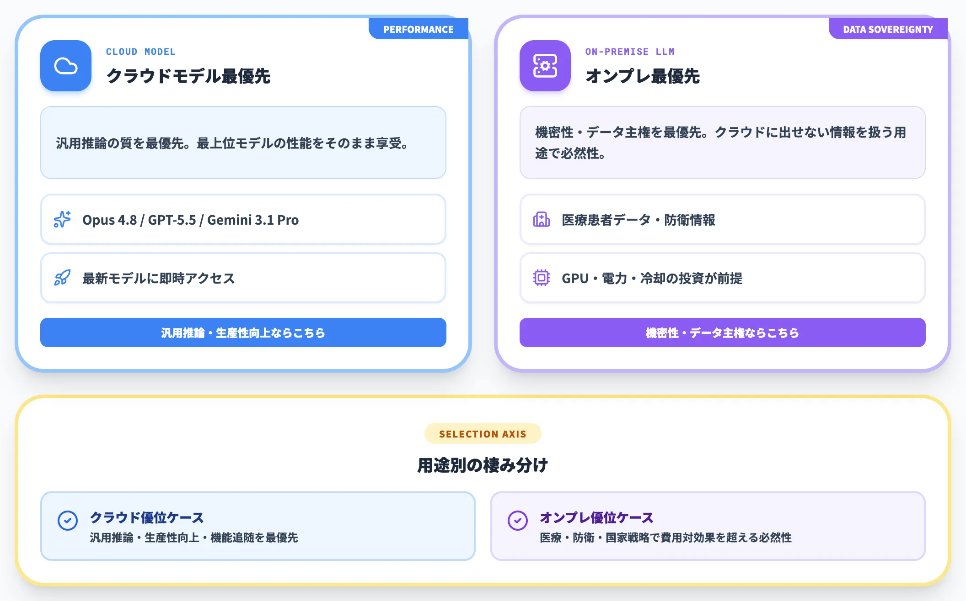This screenshot has height=601, width=966.
Task: Click the 医療・防衛・国家戦略 subtitle text
Action: coord(666,538)
